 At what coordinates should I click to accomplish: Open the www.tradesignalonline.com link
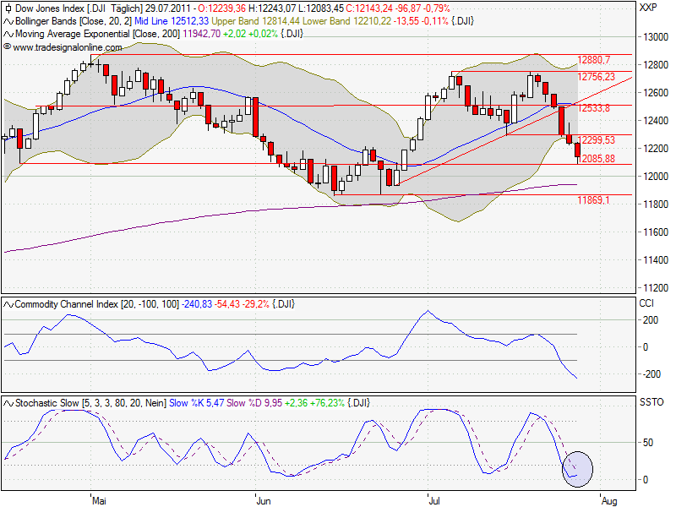68,44
